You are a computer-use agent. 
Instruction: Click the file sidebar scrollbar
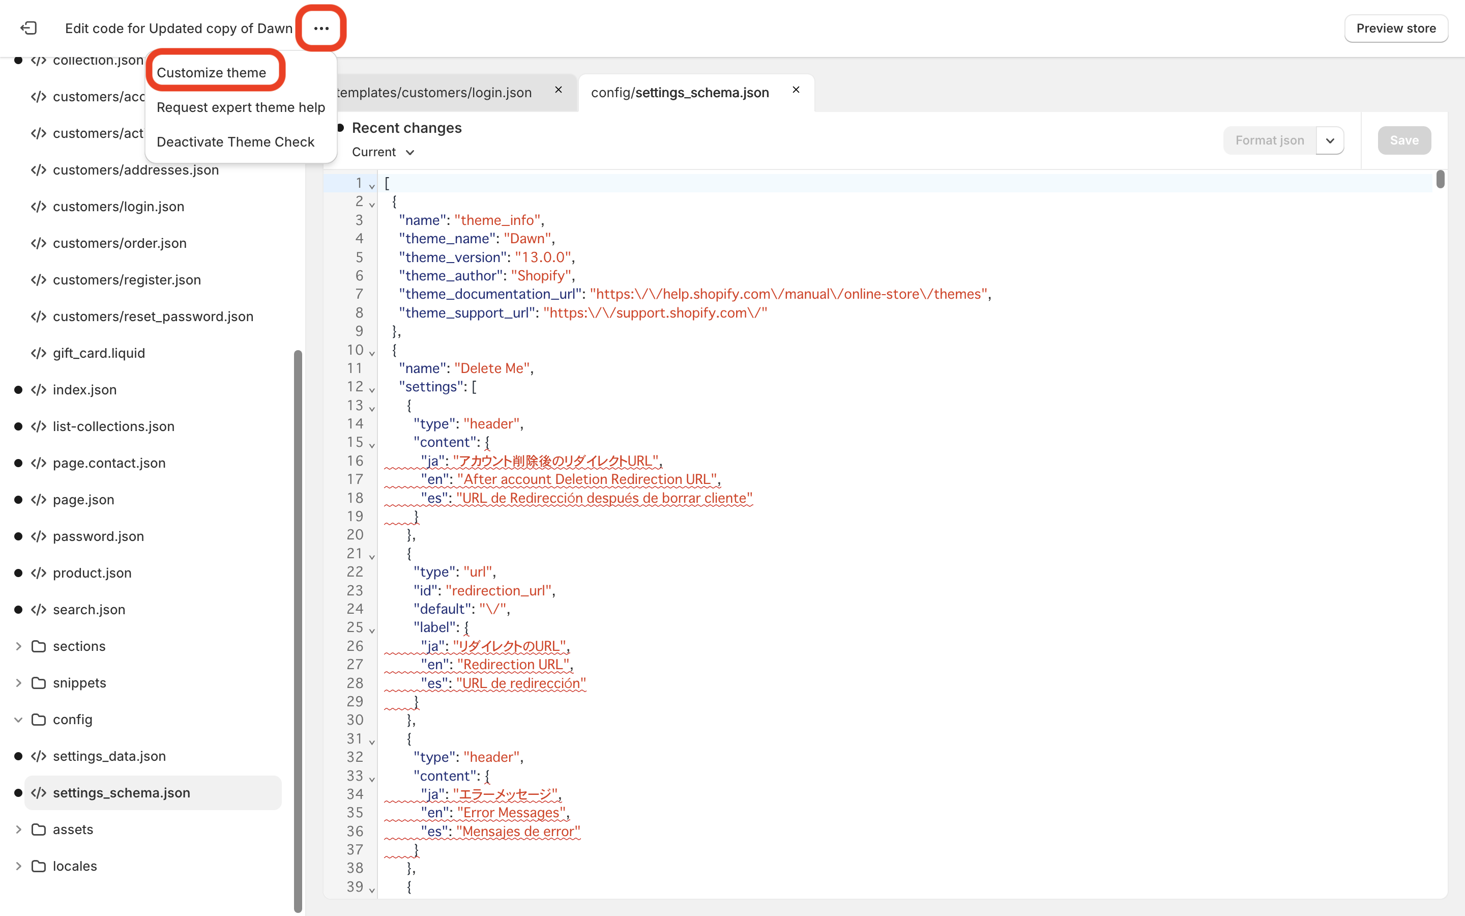point(297,630)
